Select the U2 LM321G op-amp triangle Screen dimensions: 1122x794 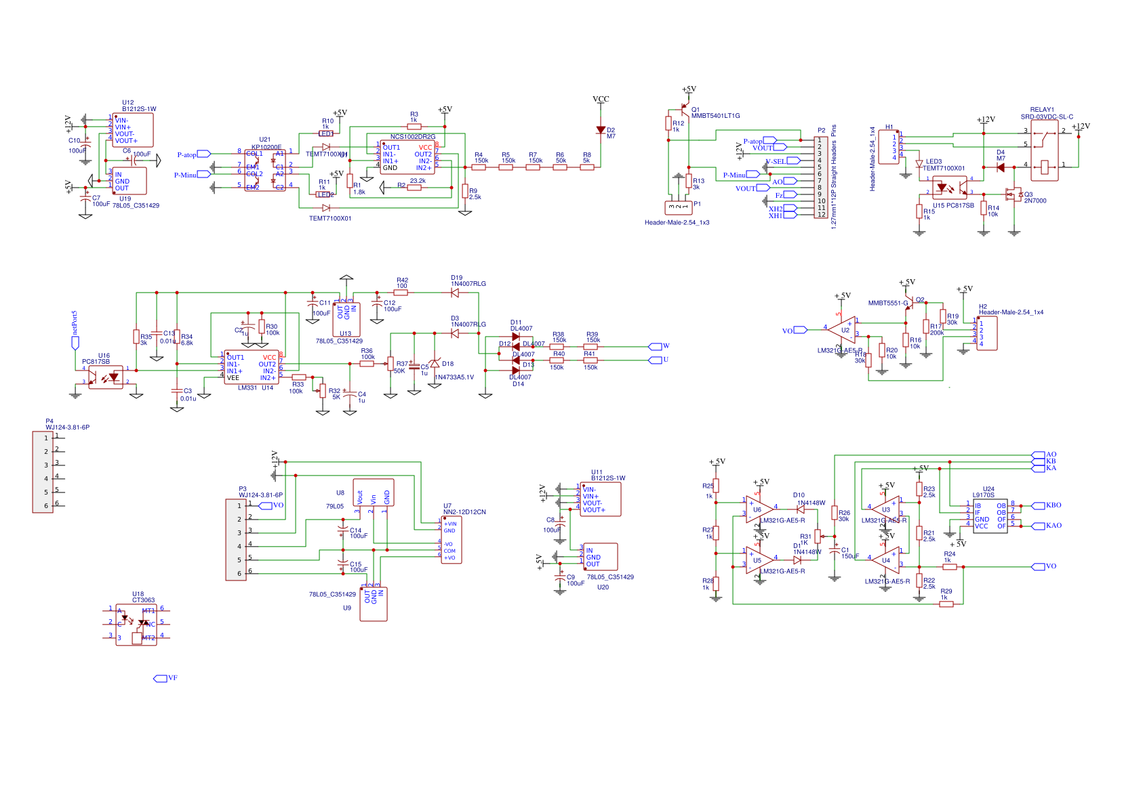[x=841, y=330]
